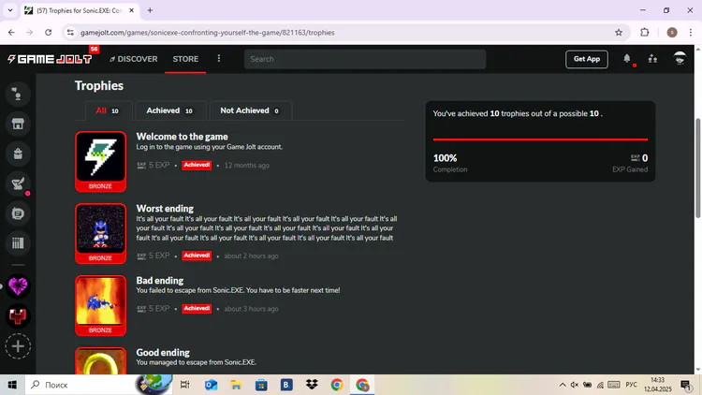
Task: View site information icon in address bar
Action: click(70, 32)
